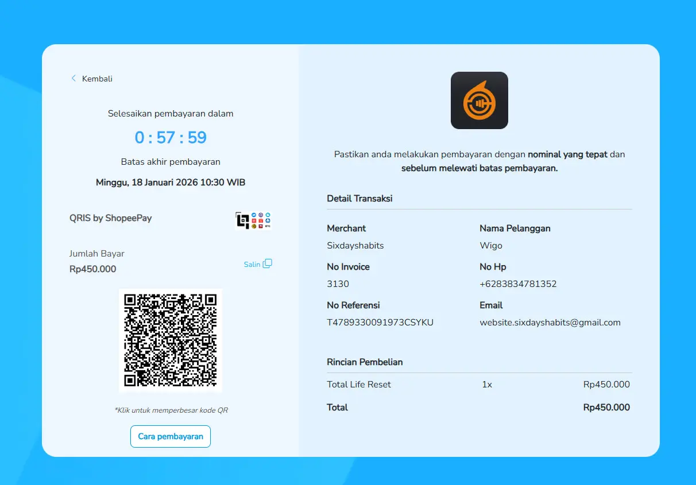Click the copy icon beside Salin
Viewport: 696px width, 485px height.
[x=267, y=264]
